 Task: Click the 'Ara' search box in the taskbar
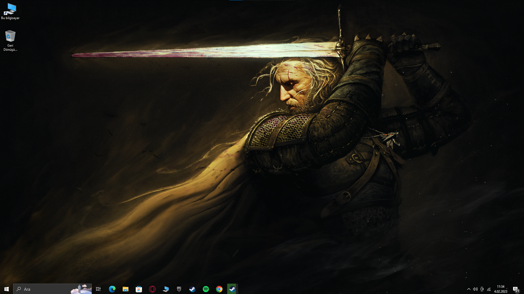(52, 289)
